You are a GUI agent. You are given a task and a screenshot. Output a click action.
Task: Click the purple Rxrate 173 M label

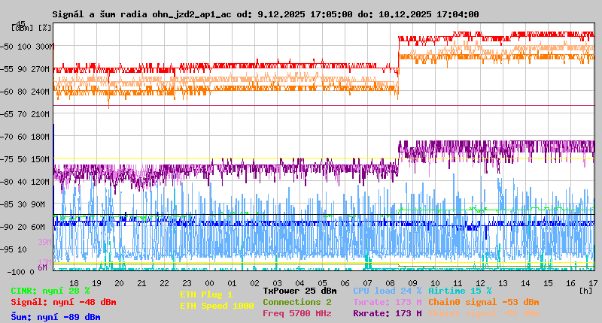(387, 313)
